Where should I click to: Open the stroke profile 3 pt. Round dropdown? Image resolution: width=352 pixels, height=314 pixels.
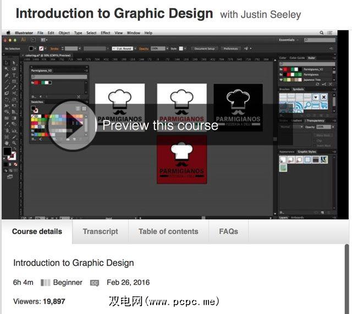tap(124, 49)
